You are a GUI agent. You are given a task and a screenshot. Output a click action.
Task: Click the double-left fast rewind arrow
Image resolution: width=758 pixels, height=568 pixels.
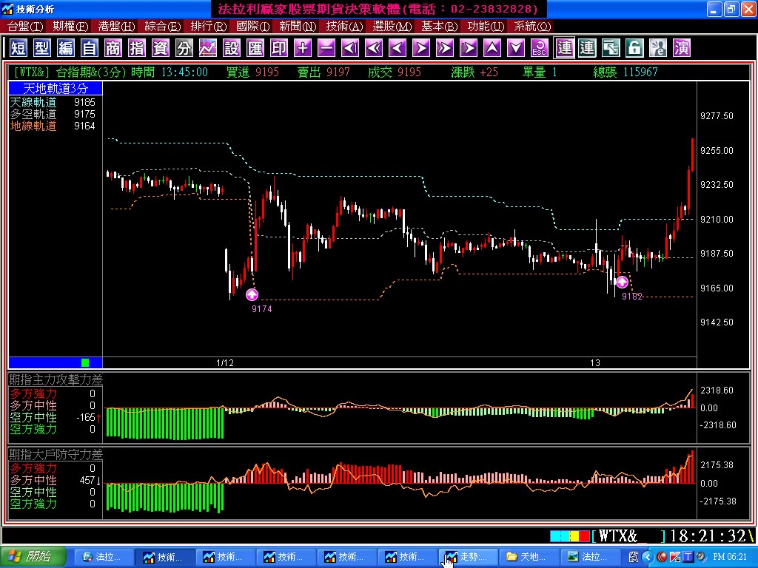coord(374,48)
